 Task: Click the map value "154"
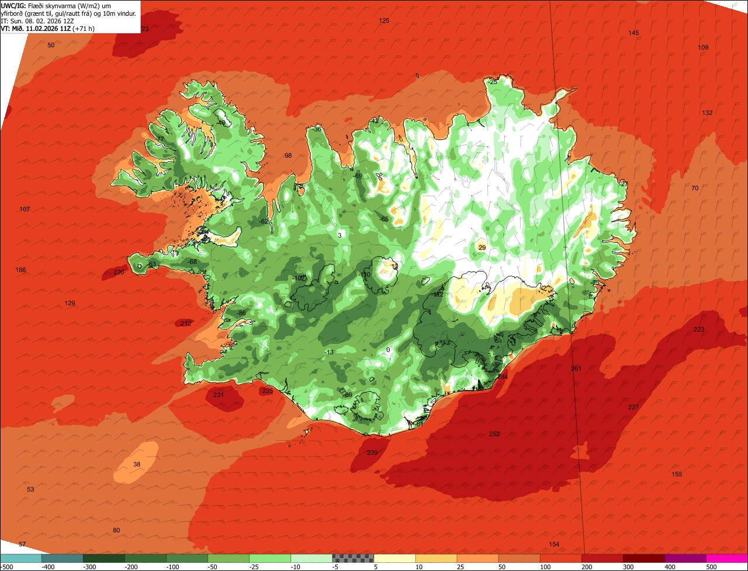coord(554,544)
